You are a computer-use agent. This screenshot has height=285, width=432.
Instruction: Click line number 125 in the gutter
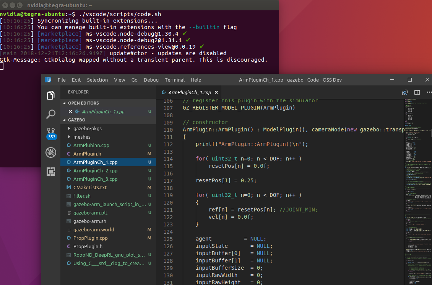(168, 239)
